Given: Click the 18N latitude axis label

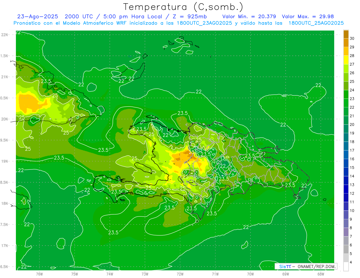Looking at the screenshot, I should coord(5,204).
